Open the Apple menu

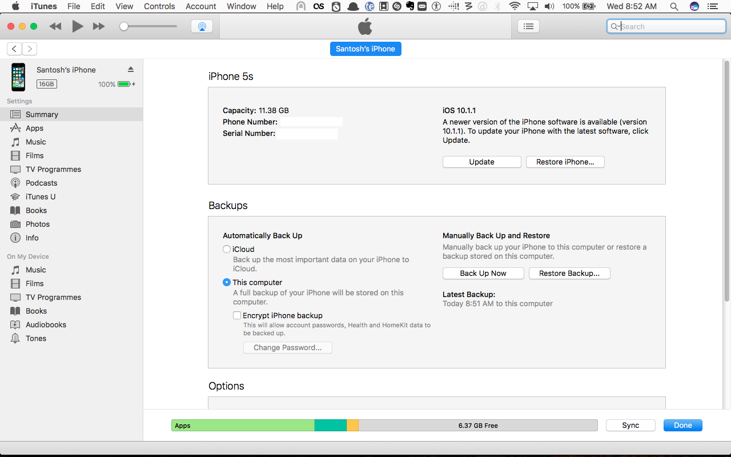tap(15, 6)
